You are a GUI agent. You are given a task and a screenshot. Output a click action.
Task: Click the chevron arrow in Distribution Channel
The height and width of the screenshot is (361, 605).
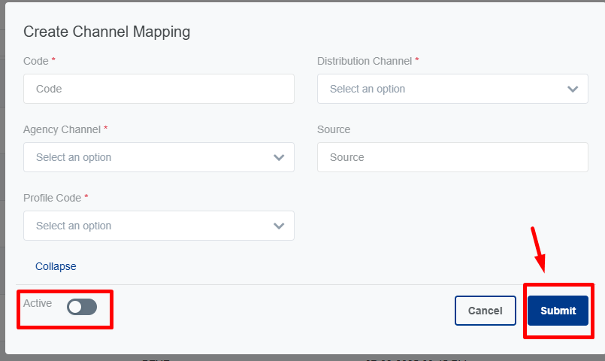pyautogui.click(x=573, y=89)
